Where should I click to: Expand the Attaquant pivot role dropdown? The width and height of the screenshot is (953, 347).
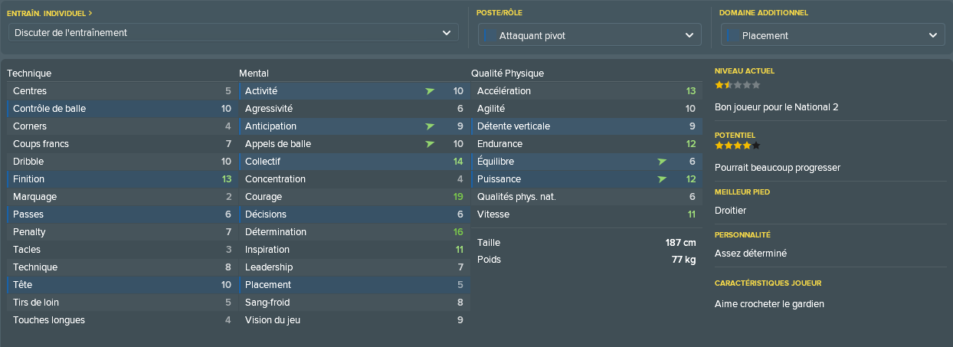[x=590, y=35]
